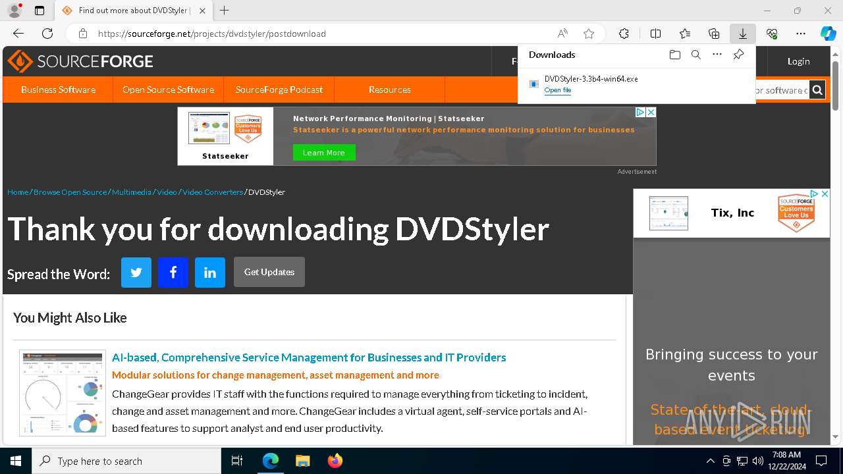Screen dimensions: 843x474
Task: Click Learn More on Statseeker ad
Action: pos(323,153)
